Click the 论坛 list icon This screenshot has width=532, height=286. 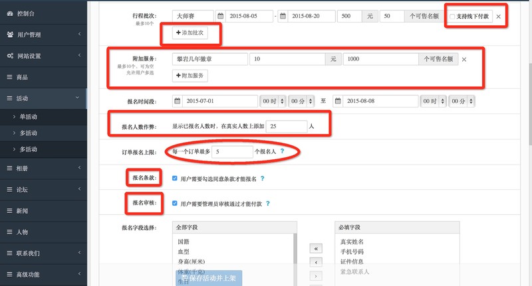coord(9,190)
